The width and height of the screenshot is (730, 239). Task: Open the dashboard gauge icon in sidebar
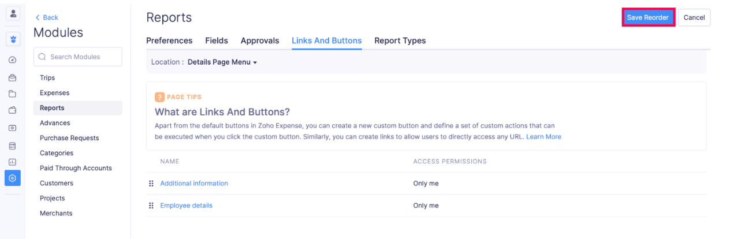(13, 60)
